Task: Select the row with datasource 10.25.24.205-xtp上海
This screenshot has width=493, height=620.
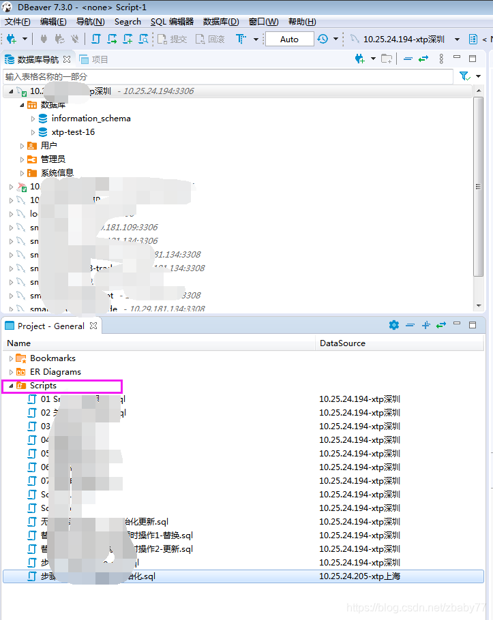Action: 243,576
